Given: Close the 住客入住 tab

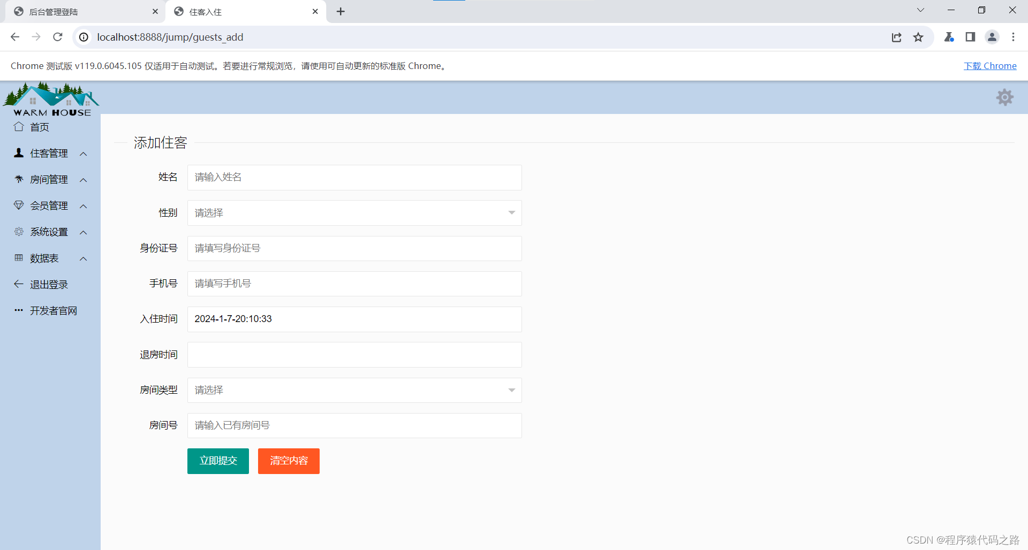Looking at the screenshot, I should click(x=315, y=11).
